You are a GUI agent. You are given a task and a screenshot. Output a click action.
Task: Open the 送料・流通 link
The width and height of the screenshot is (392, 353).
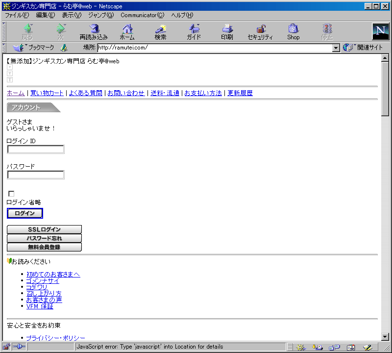(x=165, y=93)
